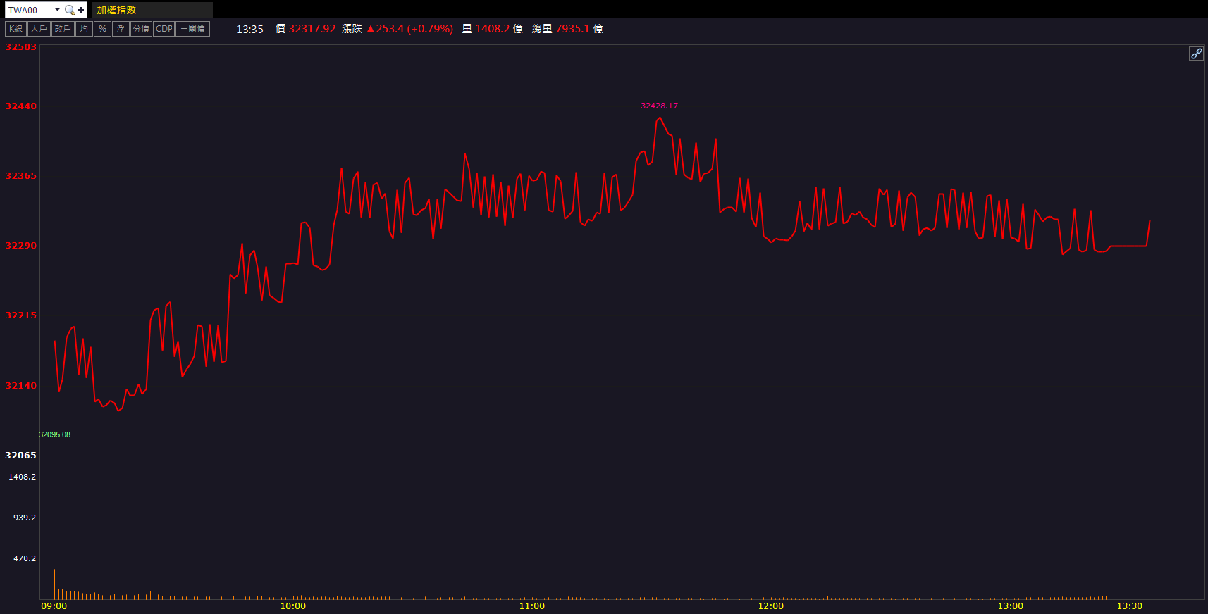Click the 32428.17 high price label
1208x614 pixels.
coord(659,106)
